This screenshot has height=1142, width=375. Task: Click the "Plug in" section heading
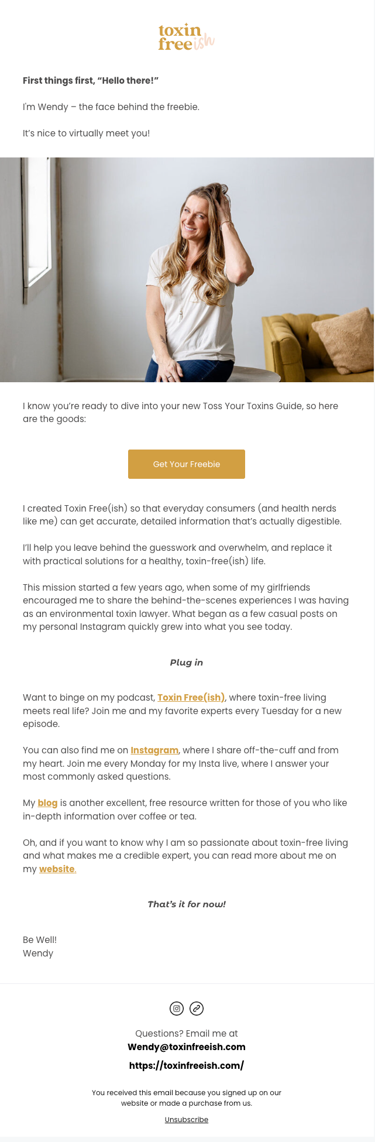tap(187, 662)
